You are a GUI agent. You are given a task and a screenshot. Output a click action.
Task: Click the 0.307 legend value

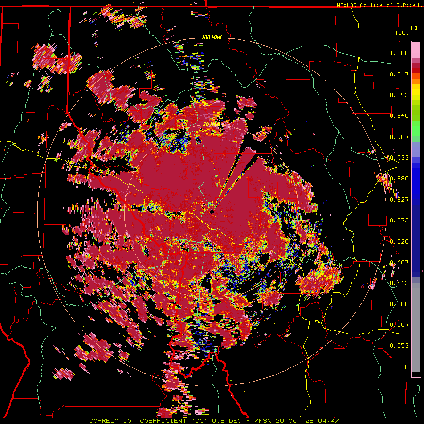pyautogui.click(x=399, y=325)
